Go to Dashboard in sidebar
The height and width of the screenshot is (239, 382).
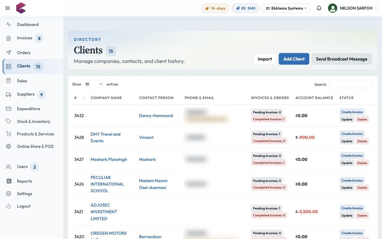click(28, 25)
